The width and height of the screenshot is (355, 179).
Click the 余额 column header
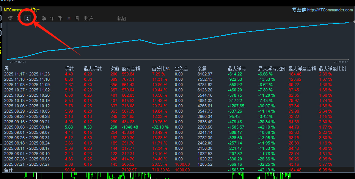[x=202, y=69]
